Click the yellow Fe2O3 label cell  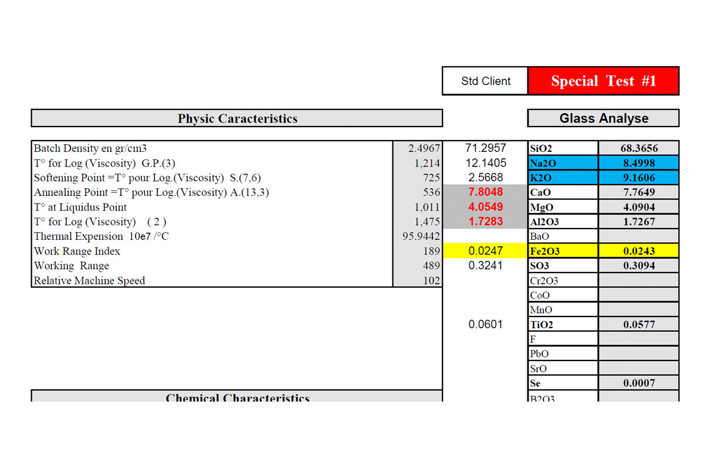click(563, 251)
